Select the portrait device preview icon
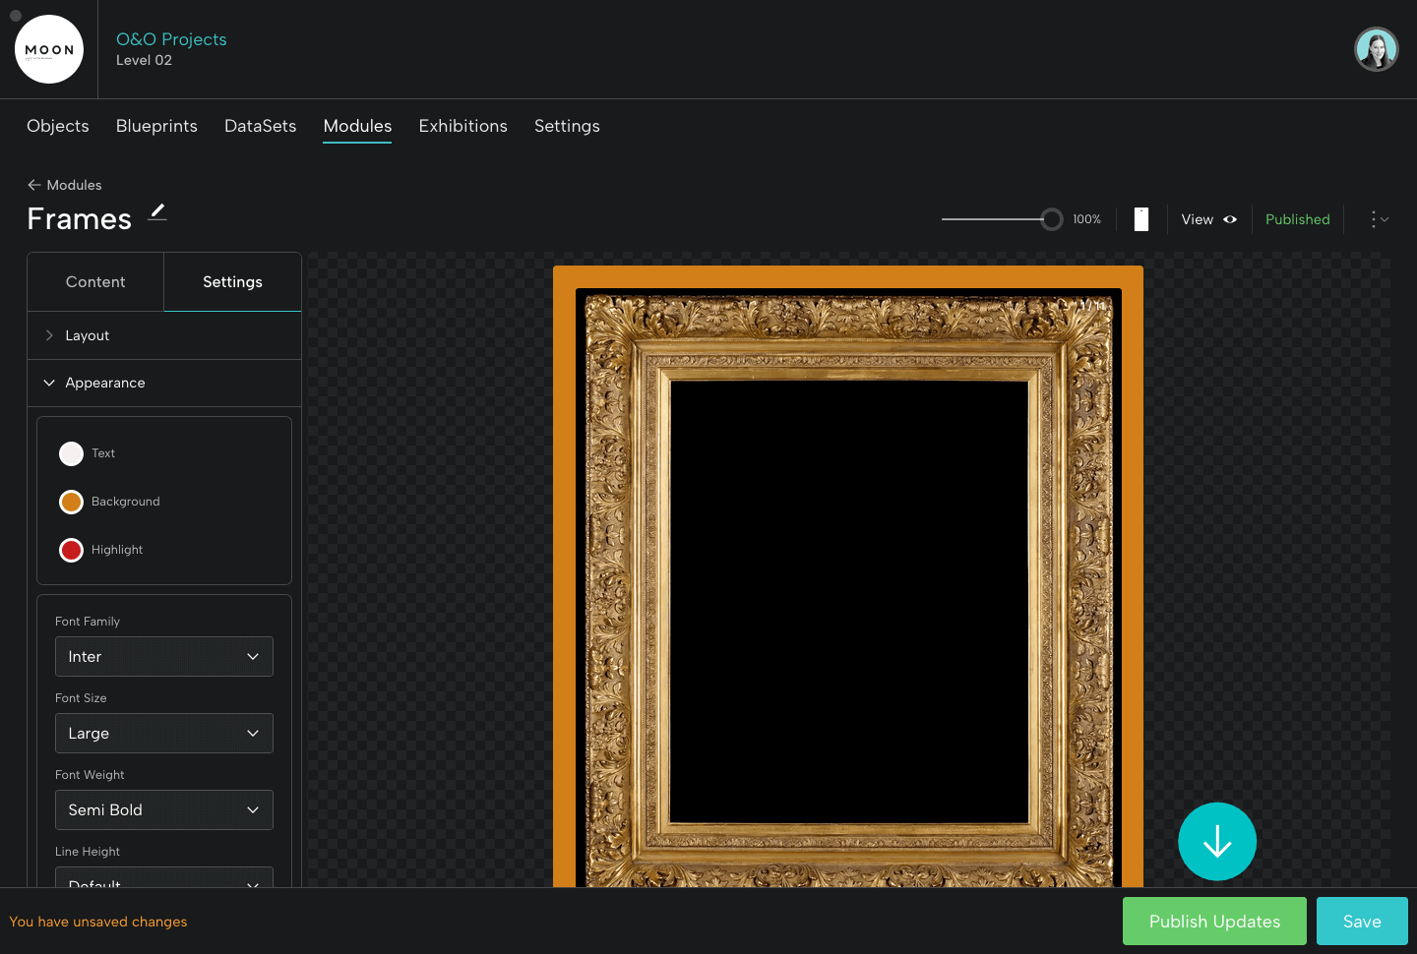This screenshot has width=1417, height=954. coord(1141,219)
